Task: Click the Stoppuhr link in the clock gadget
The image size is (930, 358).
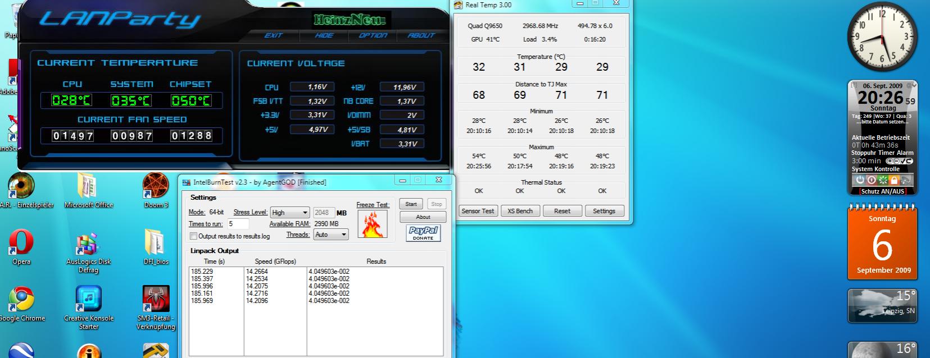Action: pos(864,153)
